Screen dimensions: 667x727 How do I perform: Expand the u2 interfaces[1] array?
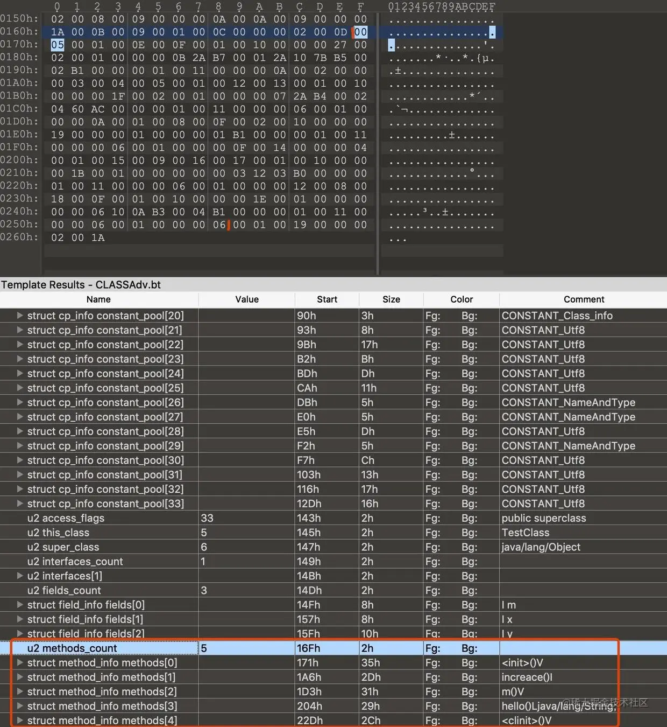coord(20,576)
